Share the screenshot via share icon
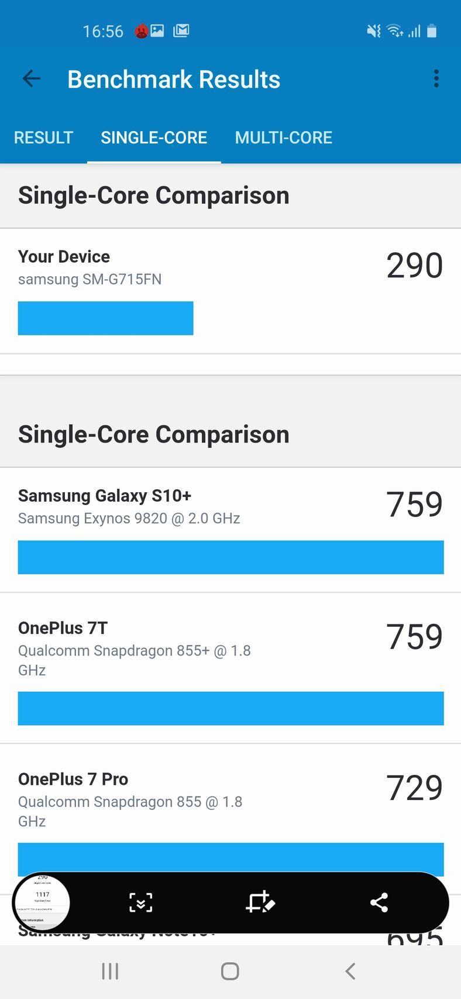The width and height of the screenshot is (461, 999). pos(379,902)
